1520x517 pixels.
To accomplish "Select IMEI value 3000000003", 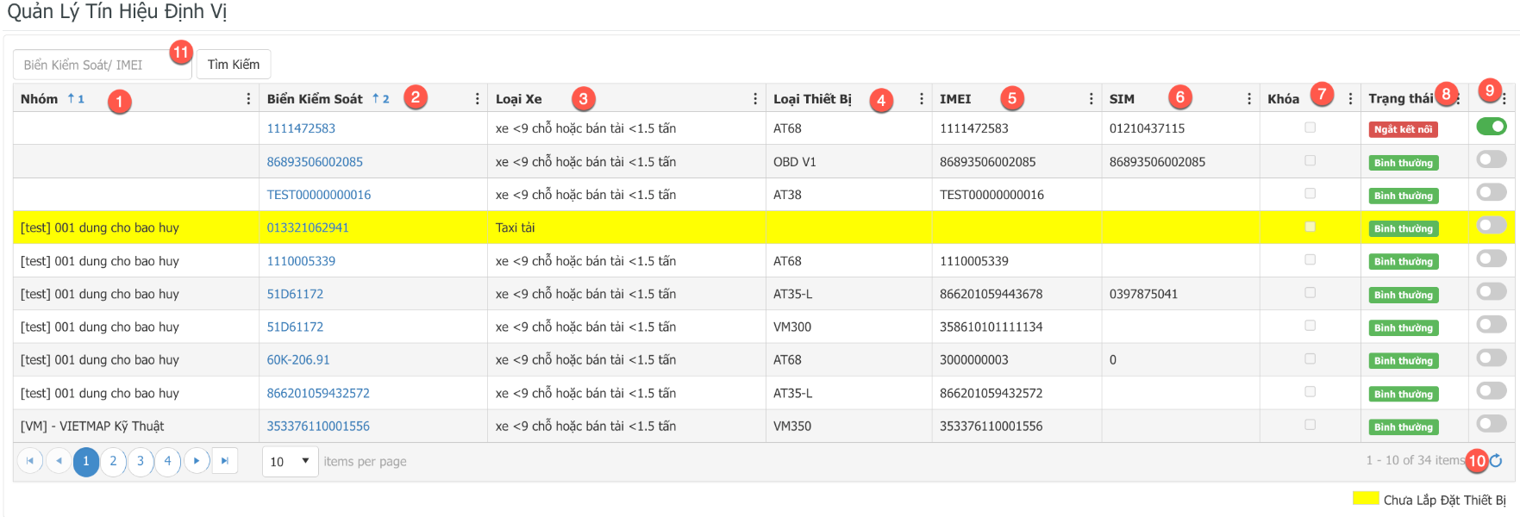I will pyautogui.click(x=973, y=360).
